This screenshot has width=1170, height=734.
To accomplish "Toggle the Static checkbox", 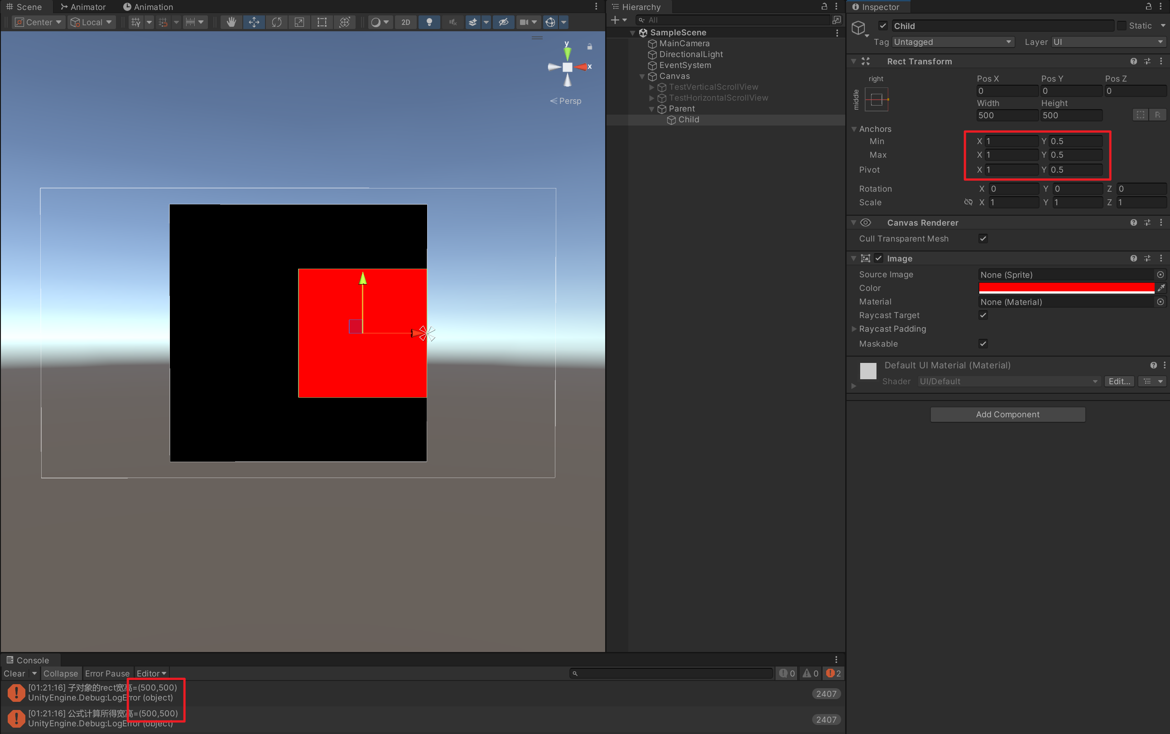I will click(x=1122, y=26).
